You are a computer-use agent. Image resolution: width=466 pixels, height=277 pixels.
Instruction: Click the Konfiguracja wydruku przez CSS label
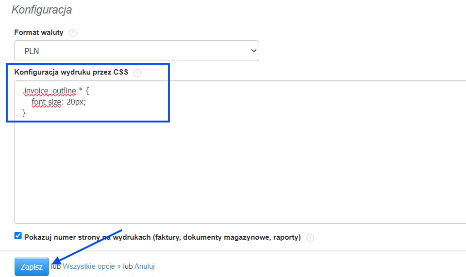(x=71, y=72)
